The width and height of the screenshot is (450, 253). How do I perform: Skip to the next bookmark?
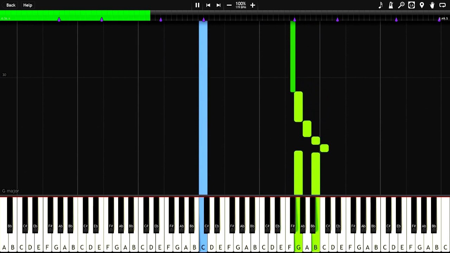(x=218, y=5)
